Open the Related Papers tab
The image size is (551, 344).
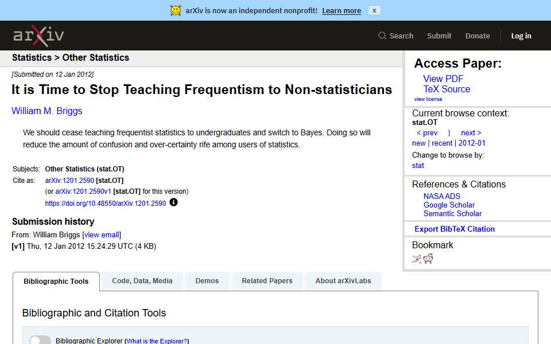pos(267,281)
